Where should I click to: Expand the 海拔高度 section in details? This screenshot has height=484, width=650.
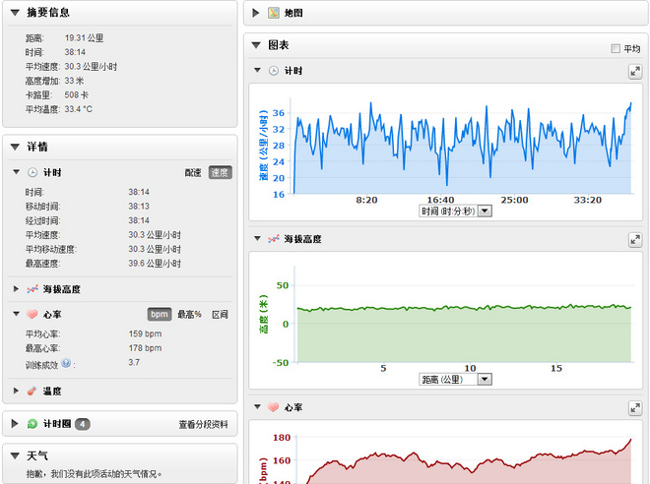[x=16, y=288]
